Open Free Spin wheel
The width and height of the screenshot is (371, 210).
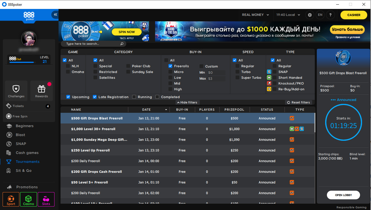17,117
